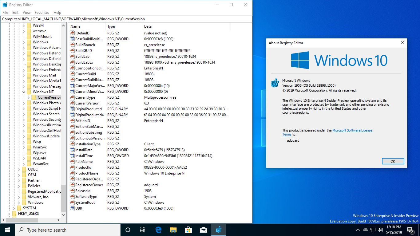
Task: Click the DigitalProductId binary value icon
Action: tap(72, 109)
